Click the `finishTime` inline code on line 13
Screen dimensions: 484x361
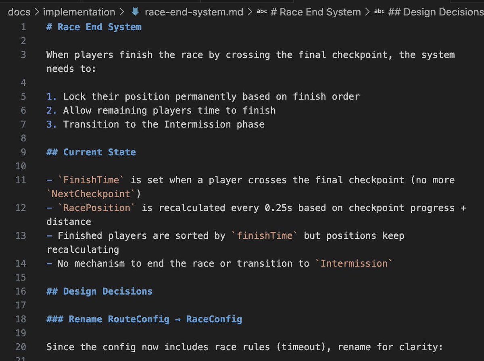pyautogui.click(x=265, y=235)
